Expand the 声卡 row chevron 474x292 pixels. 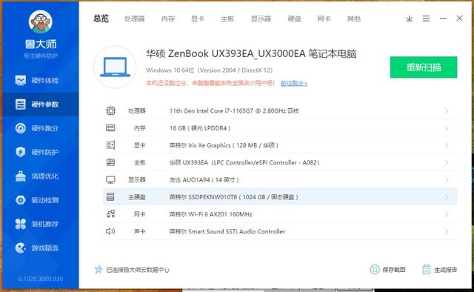click(x=447, y=232)
